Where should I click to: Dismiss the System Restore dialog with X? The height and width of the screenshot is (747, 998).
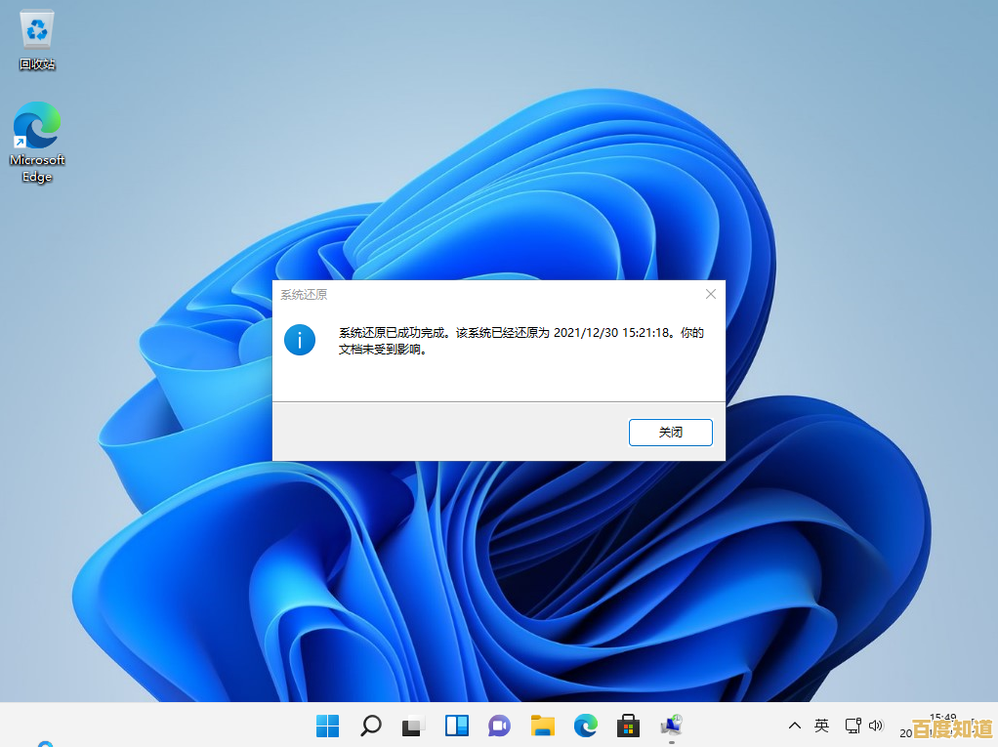pyautogui.click(x=710, y=294)
